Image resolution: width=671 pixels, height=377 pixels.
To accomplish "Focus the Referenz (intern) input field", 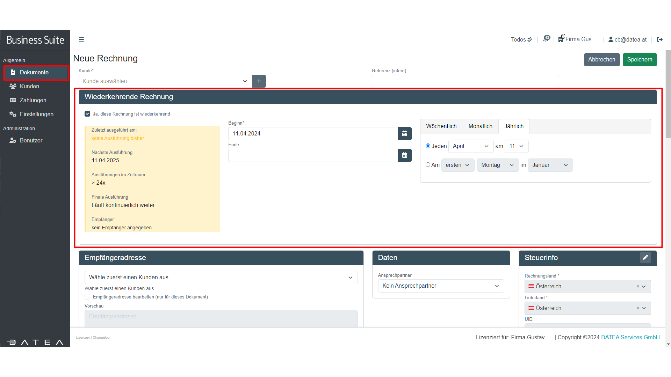I will tap(465, 81).
